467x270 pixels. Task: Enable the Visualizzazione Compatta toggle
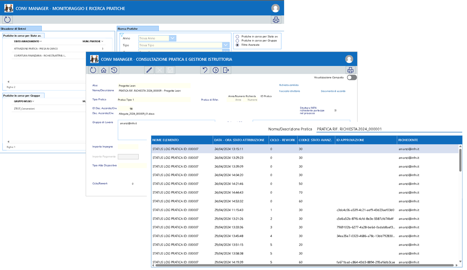[x=352, y=77]
